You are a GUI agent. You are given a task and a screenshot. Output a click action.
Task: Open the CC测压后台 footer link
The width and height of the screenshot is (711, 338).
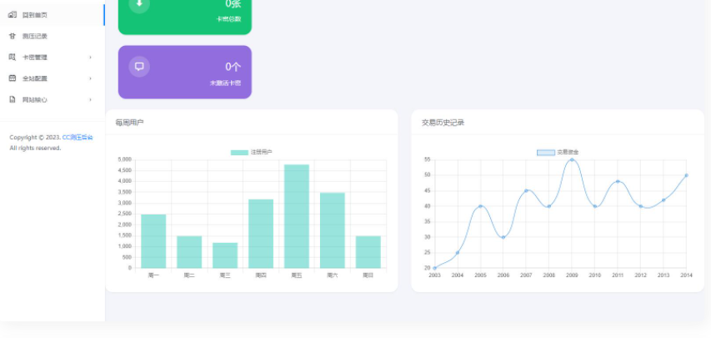click(78, 137)
